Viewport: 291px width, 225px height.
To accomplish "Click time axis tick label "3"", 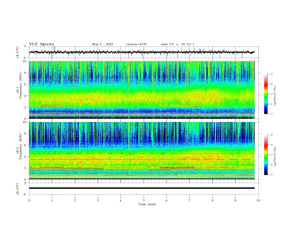I will (98, 200).
